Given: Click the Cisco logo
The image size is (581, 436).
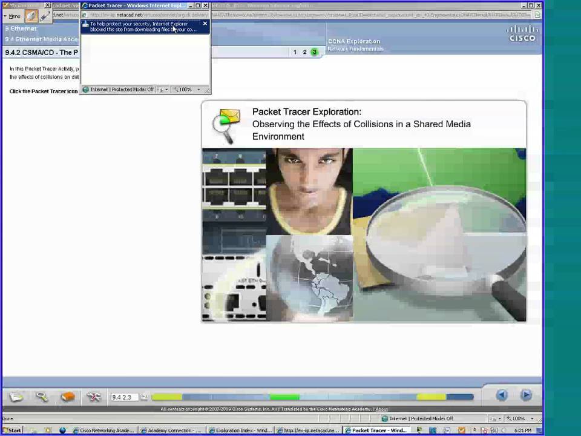Looking at the screenshot, I should (522, 33).
